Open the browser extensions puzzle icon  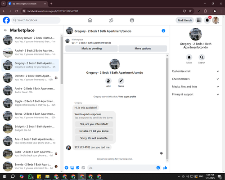205,11
